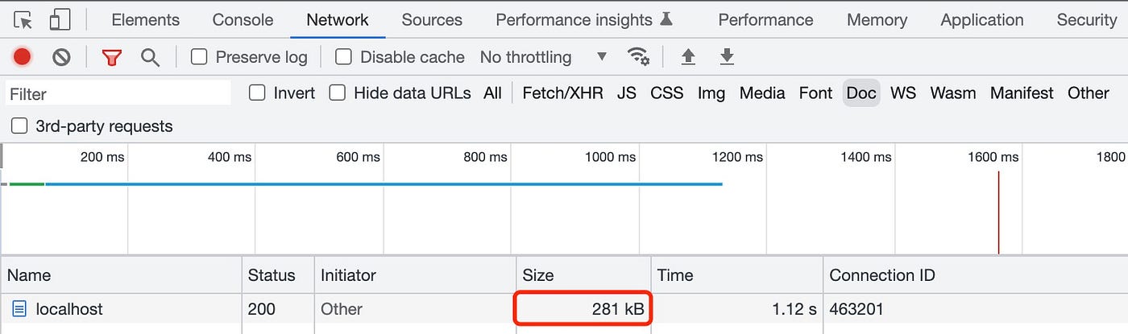Image resolution: width=1128 pixels, height=334 pixels.
Task: Switch to the Console tab
Action: [x=243, y=20]
